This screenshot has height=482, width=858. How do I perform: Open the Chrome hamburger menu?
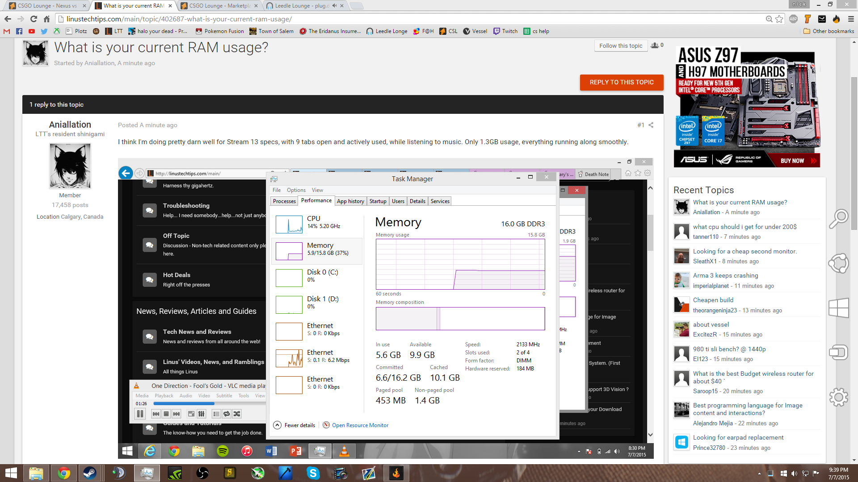point(851,19)
